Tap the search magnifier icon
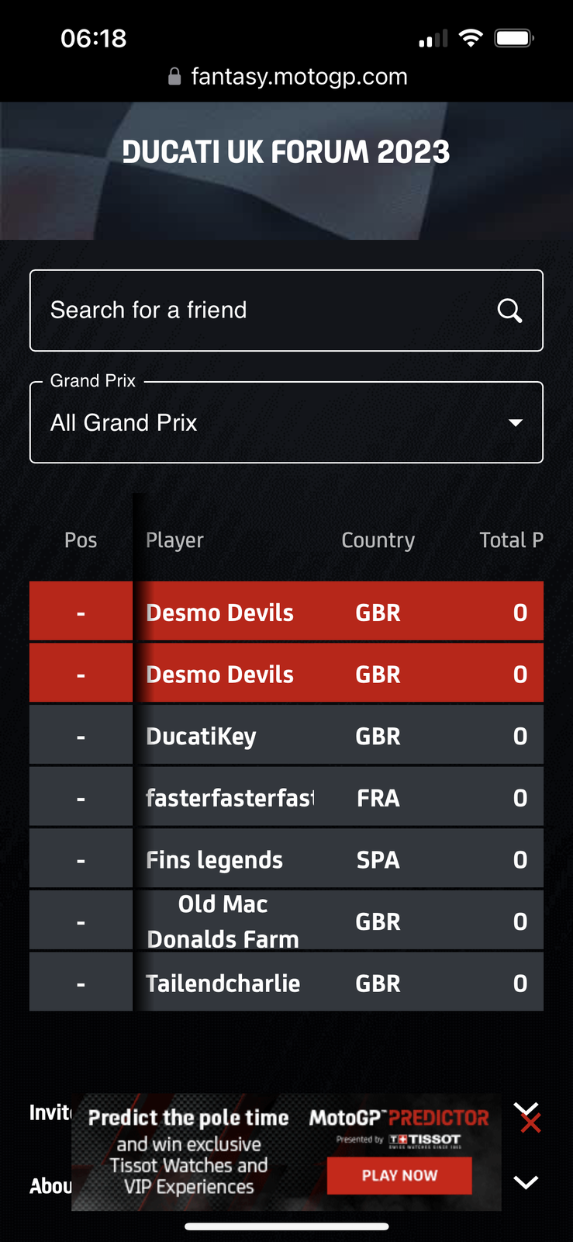573x1242 pixels. 509,310
